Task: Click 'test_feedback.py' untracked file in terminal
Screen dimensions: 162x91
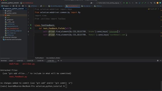Action: 18,77
